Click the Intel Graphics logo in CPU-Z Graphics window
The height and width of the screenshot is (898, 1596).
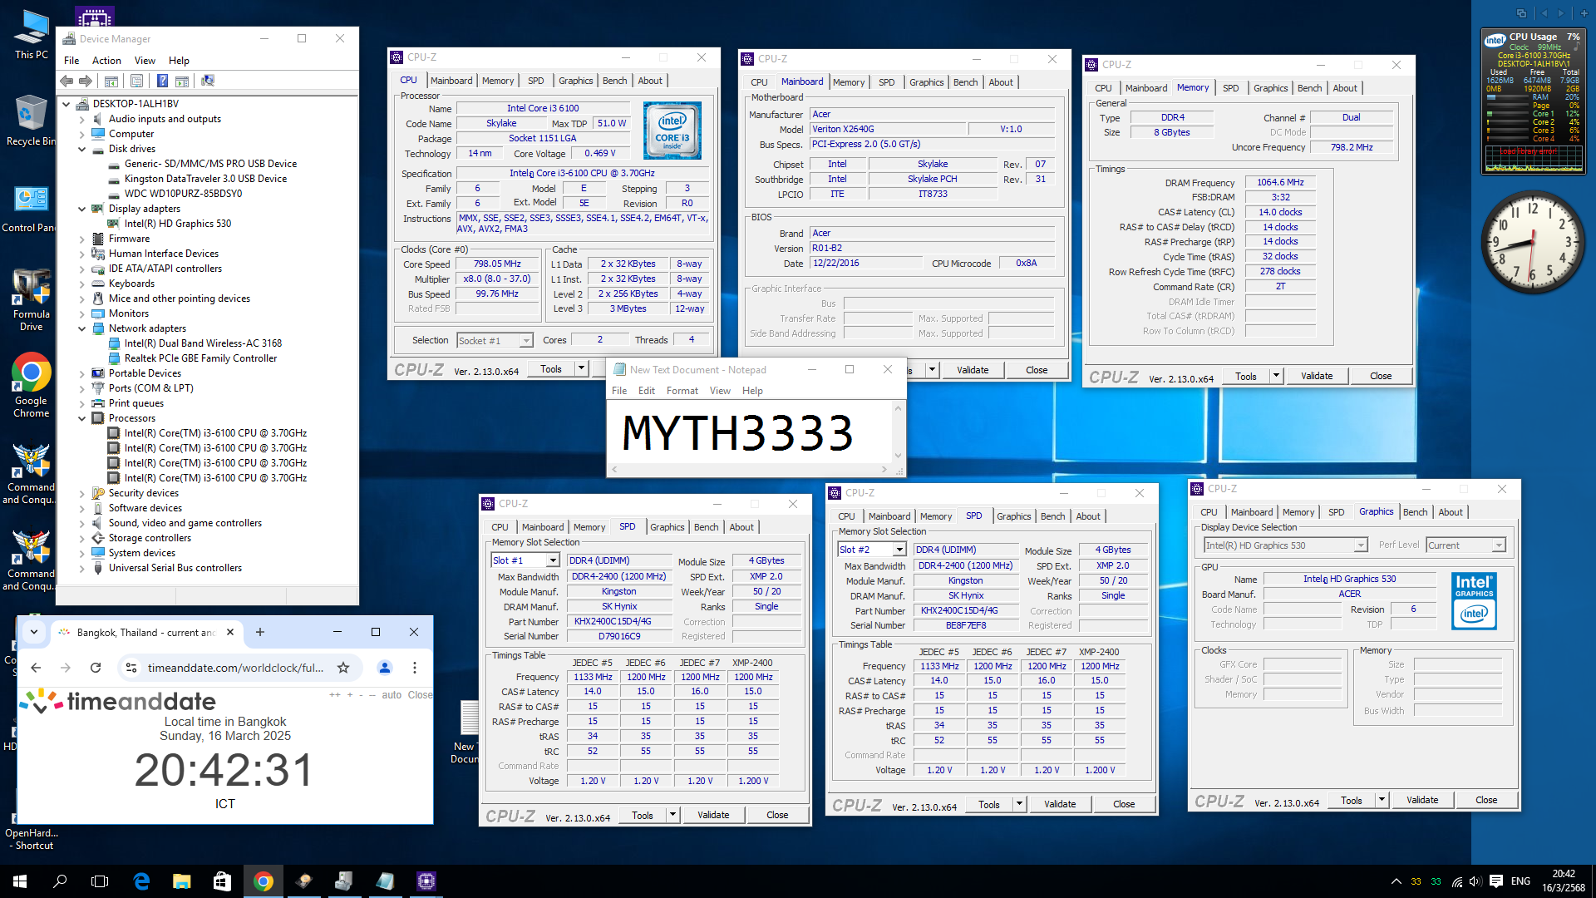coord(1474,600)
